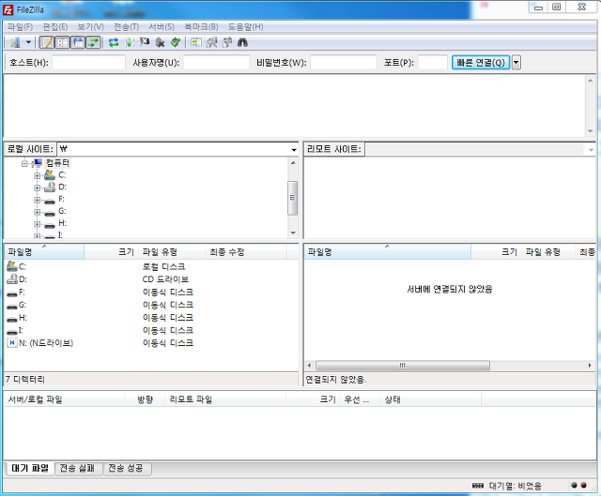Switch to the 전송 실패 tab
601x496 pixels.
[79, 469]
